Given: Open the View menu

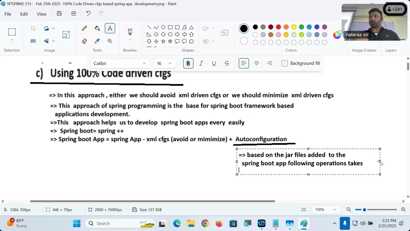Looking at the screenshot, I should click(x=42, y=14).
